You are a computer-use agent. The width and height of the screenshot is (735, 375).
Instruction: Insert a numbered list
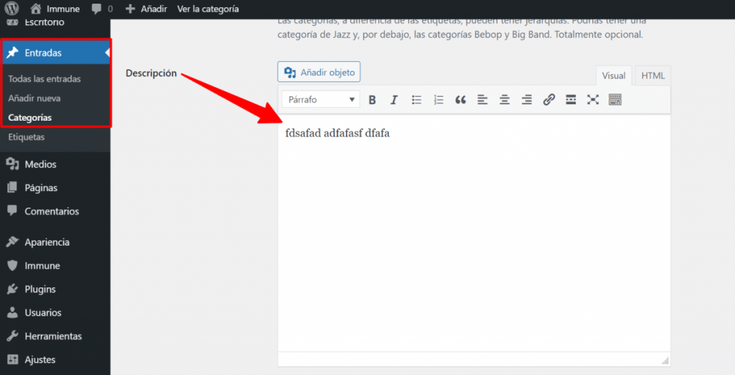(439, 100)
